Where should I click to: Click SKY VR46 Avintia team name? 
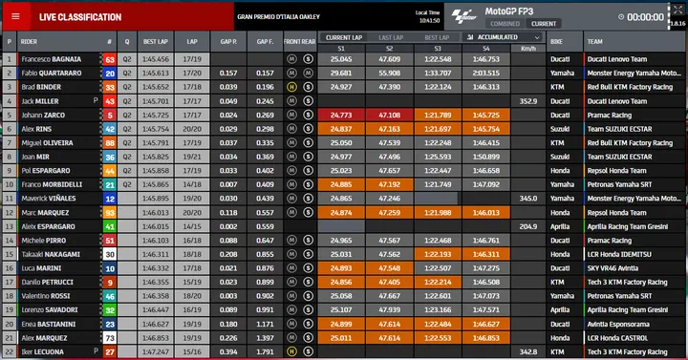point(613,268)
